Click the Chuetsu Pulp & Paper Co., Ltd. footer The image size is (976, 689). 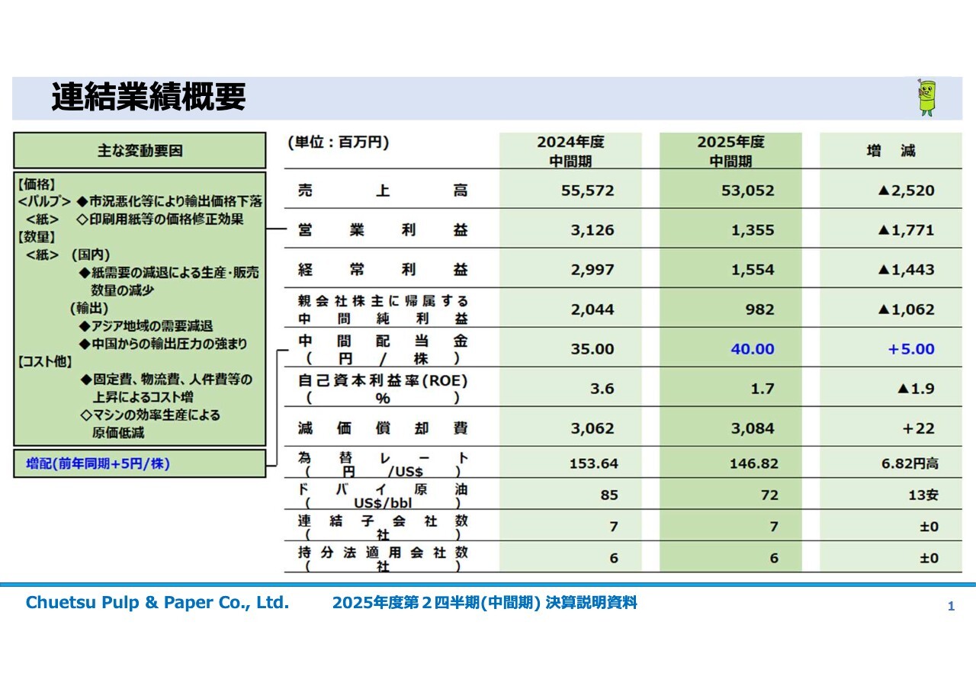pyautogui.click(x=157, y=603)
